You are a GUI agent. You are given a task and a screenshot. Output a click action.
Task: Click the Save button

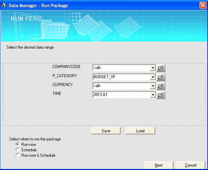[x=106, y=131]
